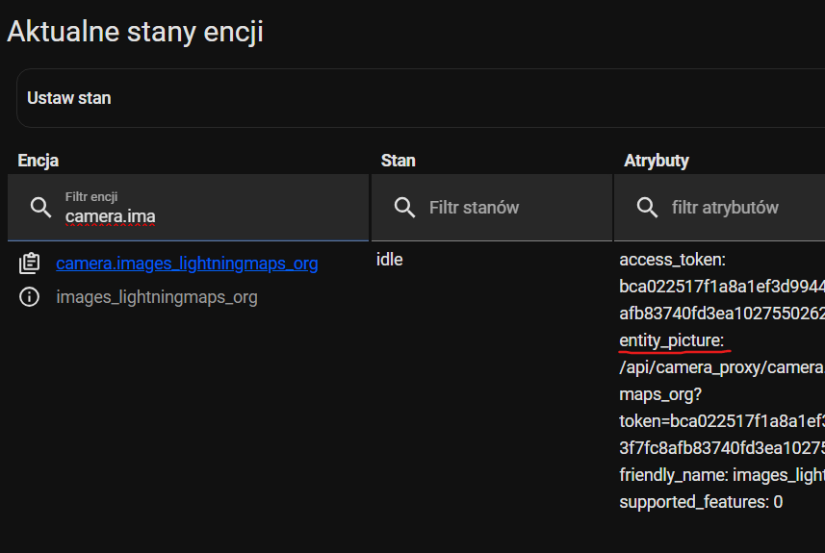Click the search icon in filtr atrybutów
Screen dimensions: 825x553
[648, 208]
